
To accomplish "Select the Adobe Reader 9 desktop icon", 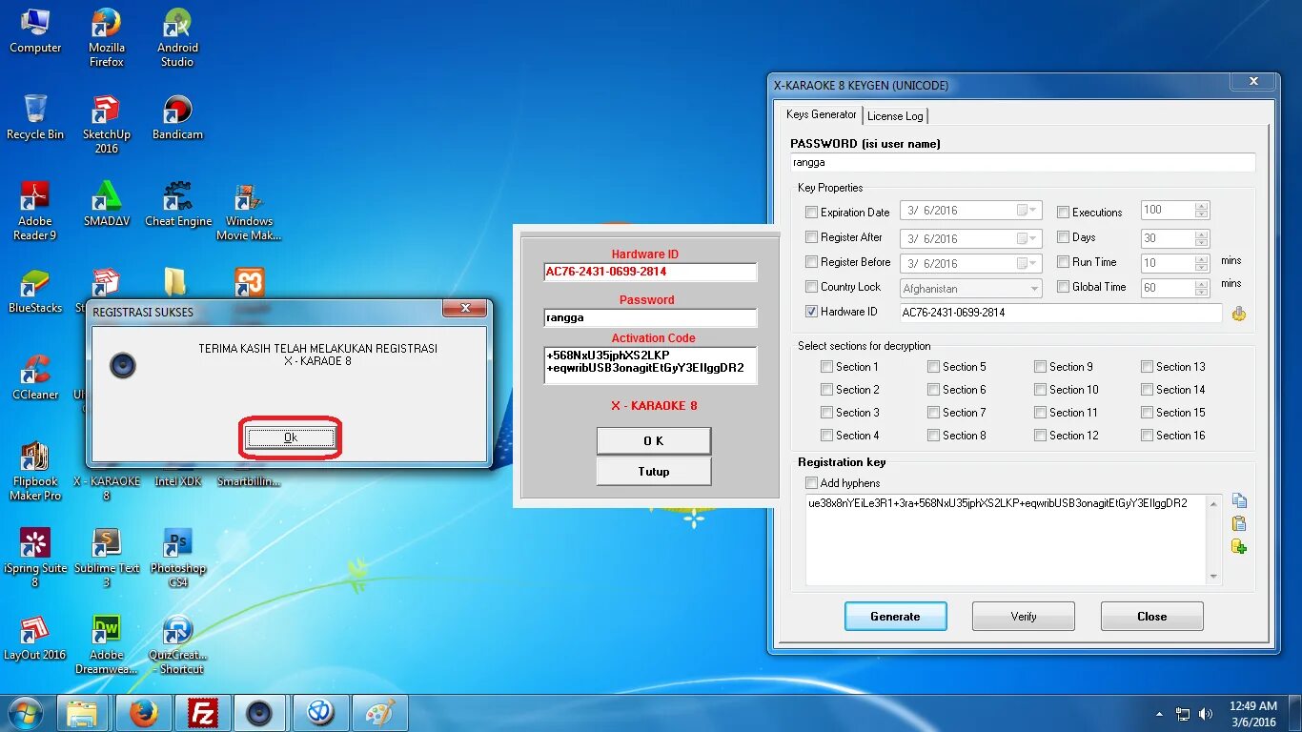I will point(35,211).
